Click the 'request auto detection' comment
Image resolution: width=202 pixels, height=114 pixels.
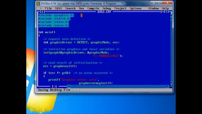tap(67, 39)
